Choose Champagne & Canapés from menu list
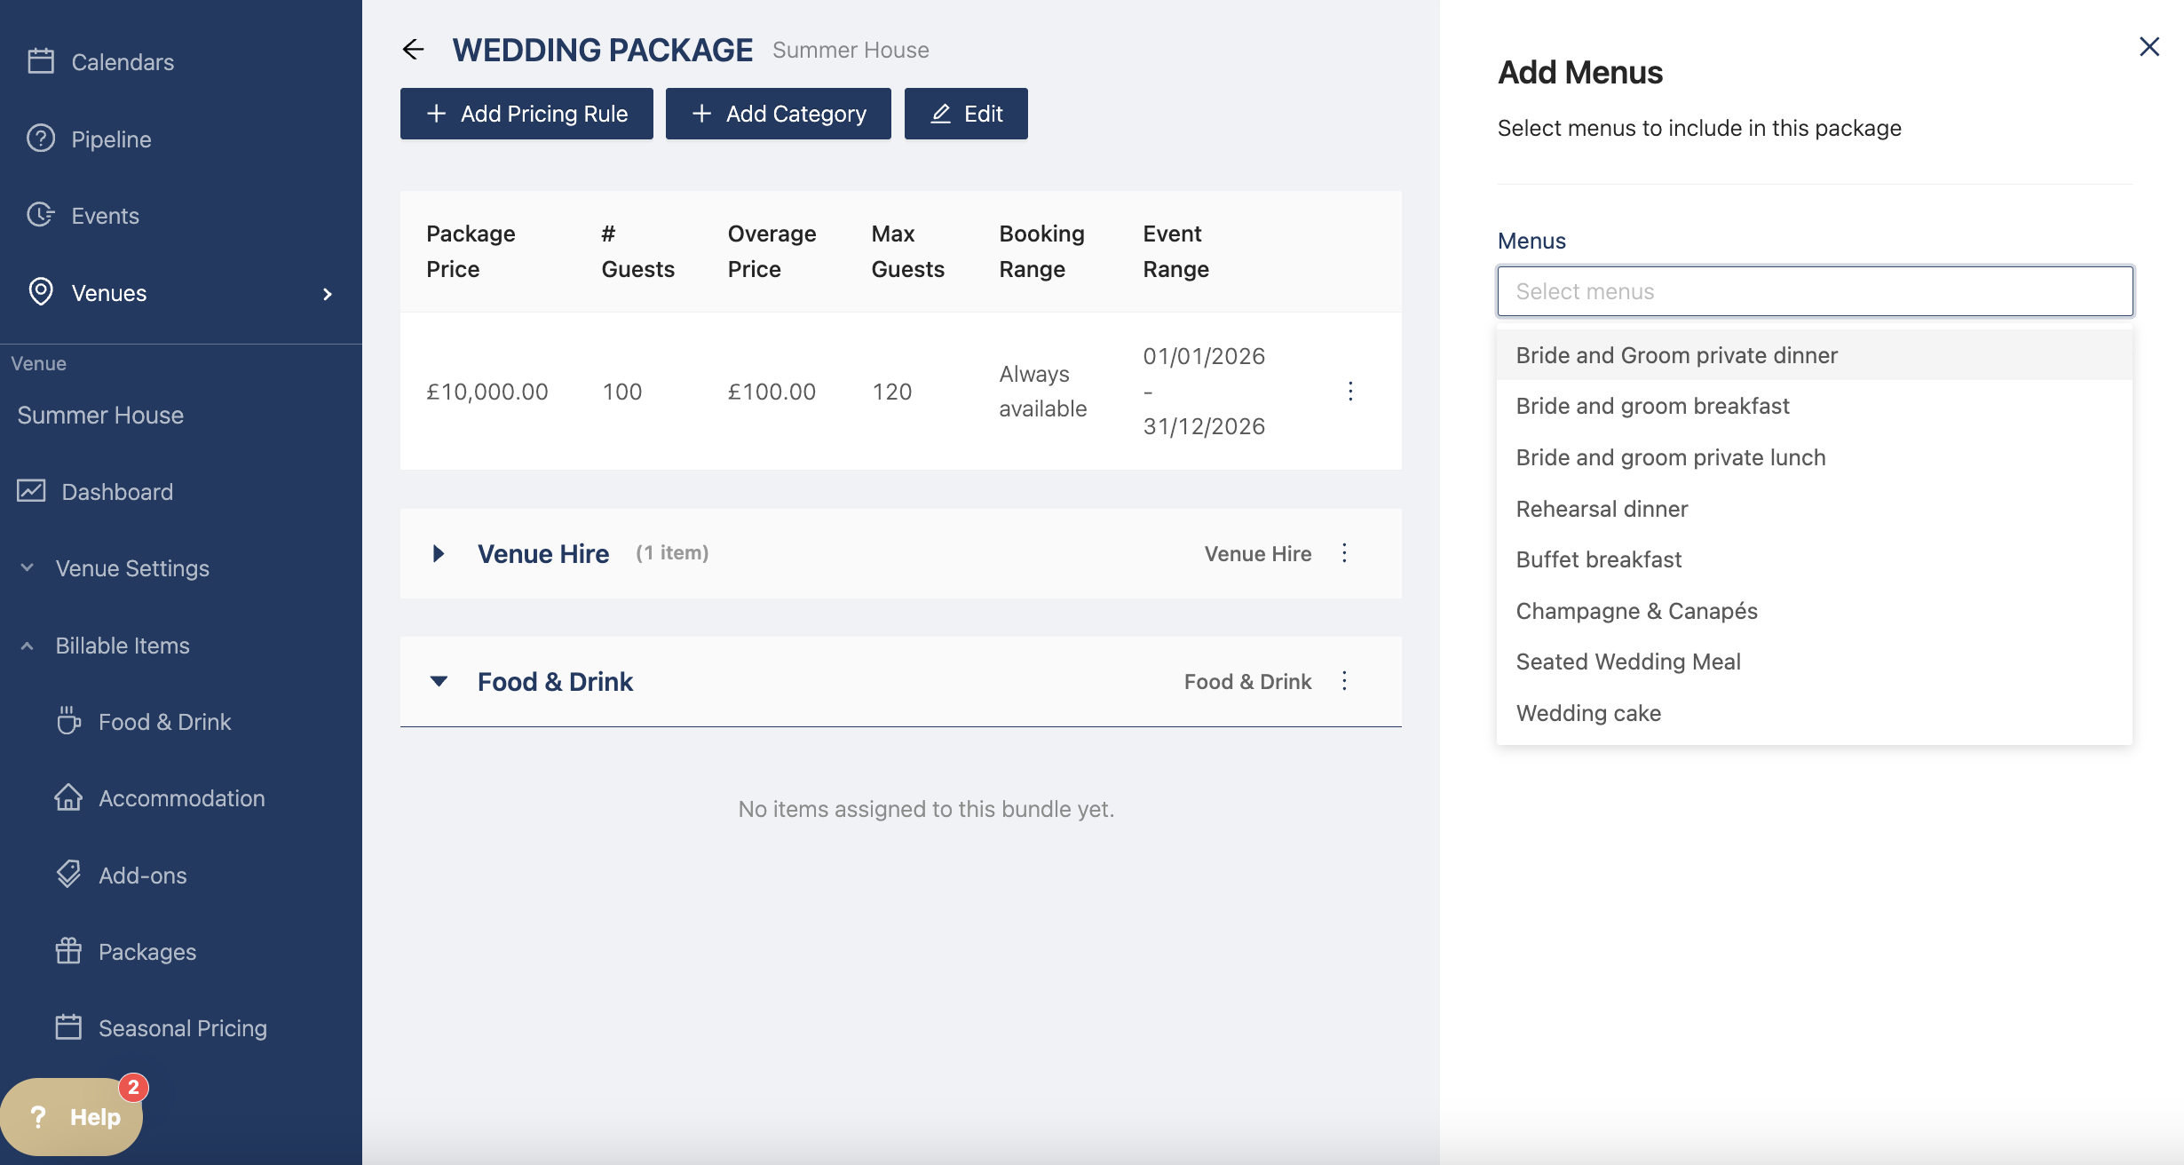Viewport: 2184px width, 1165px height. (x=1636, y=611)
